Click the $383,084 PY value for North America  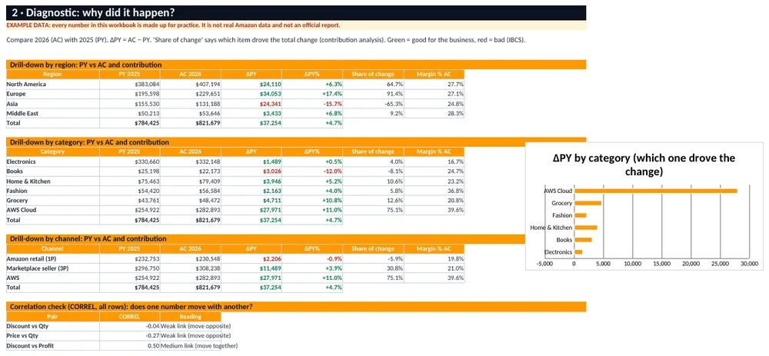129,85
